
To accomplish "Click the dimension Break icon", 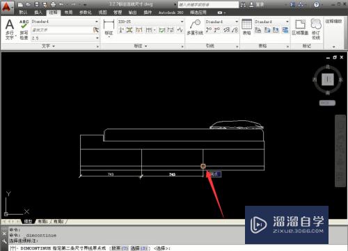I will [x=121, y=30].
